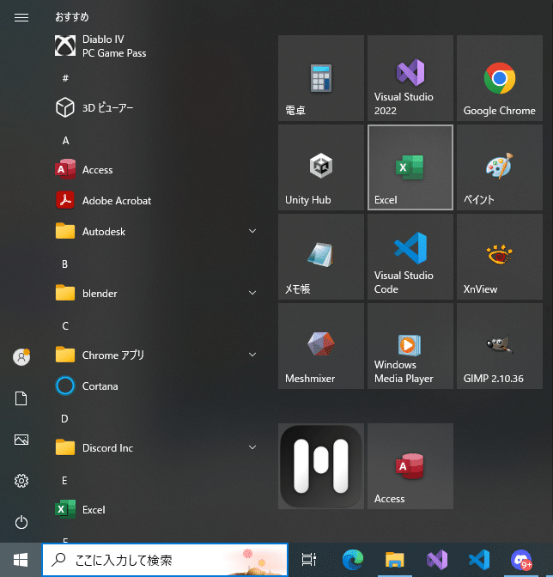Open the Autodesk folder entry

[156, 232]
